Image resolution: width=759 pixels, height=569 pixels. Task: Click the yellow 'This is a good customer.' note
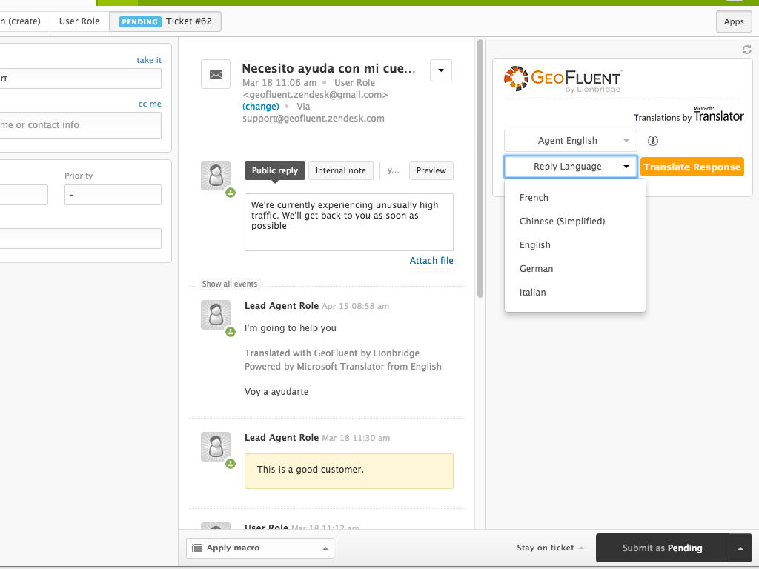point(349,470)
